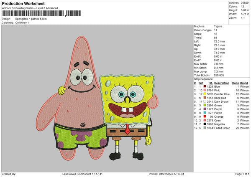Click the 'N#' column header
This screenshot has width=251, height=177.
pos(201,83)
